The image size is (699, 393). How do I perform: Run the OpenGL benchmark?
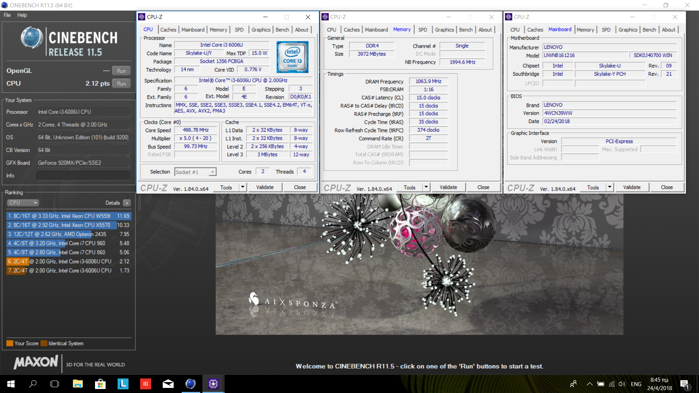coord(121,71)
